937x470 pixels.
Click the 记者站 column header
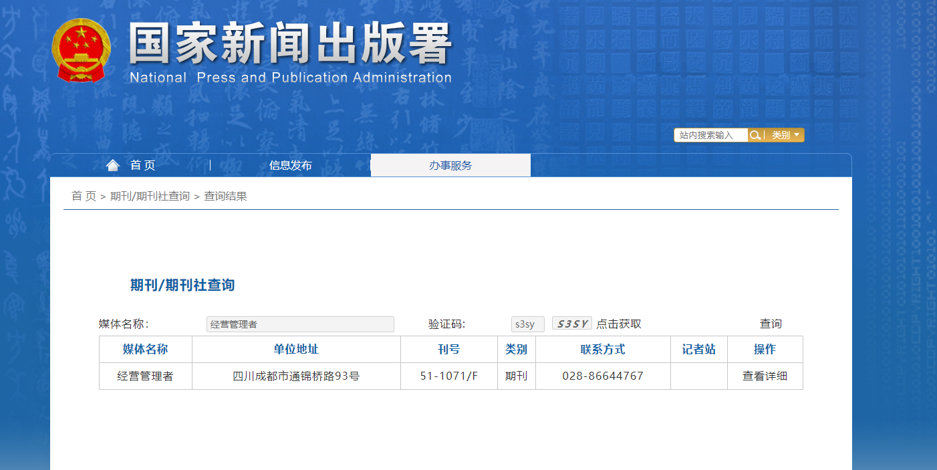(699, 349)
